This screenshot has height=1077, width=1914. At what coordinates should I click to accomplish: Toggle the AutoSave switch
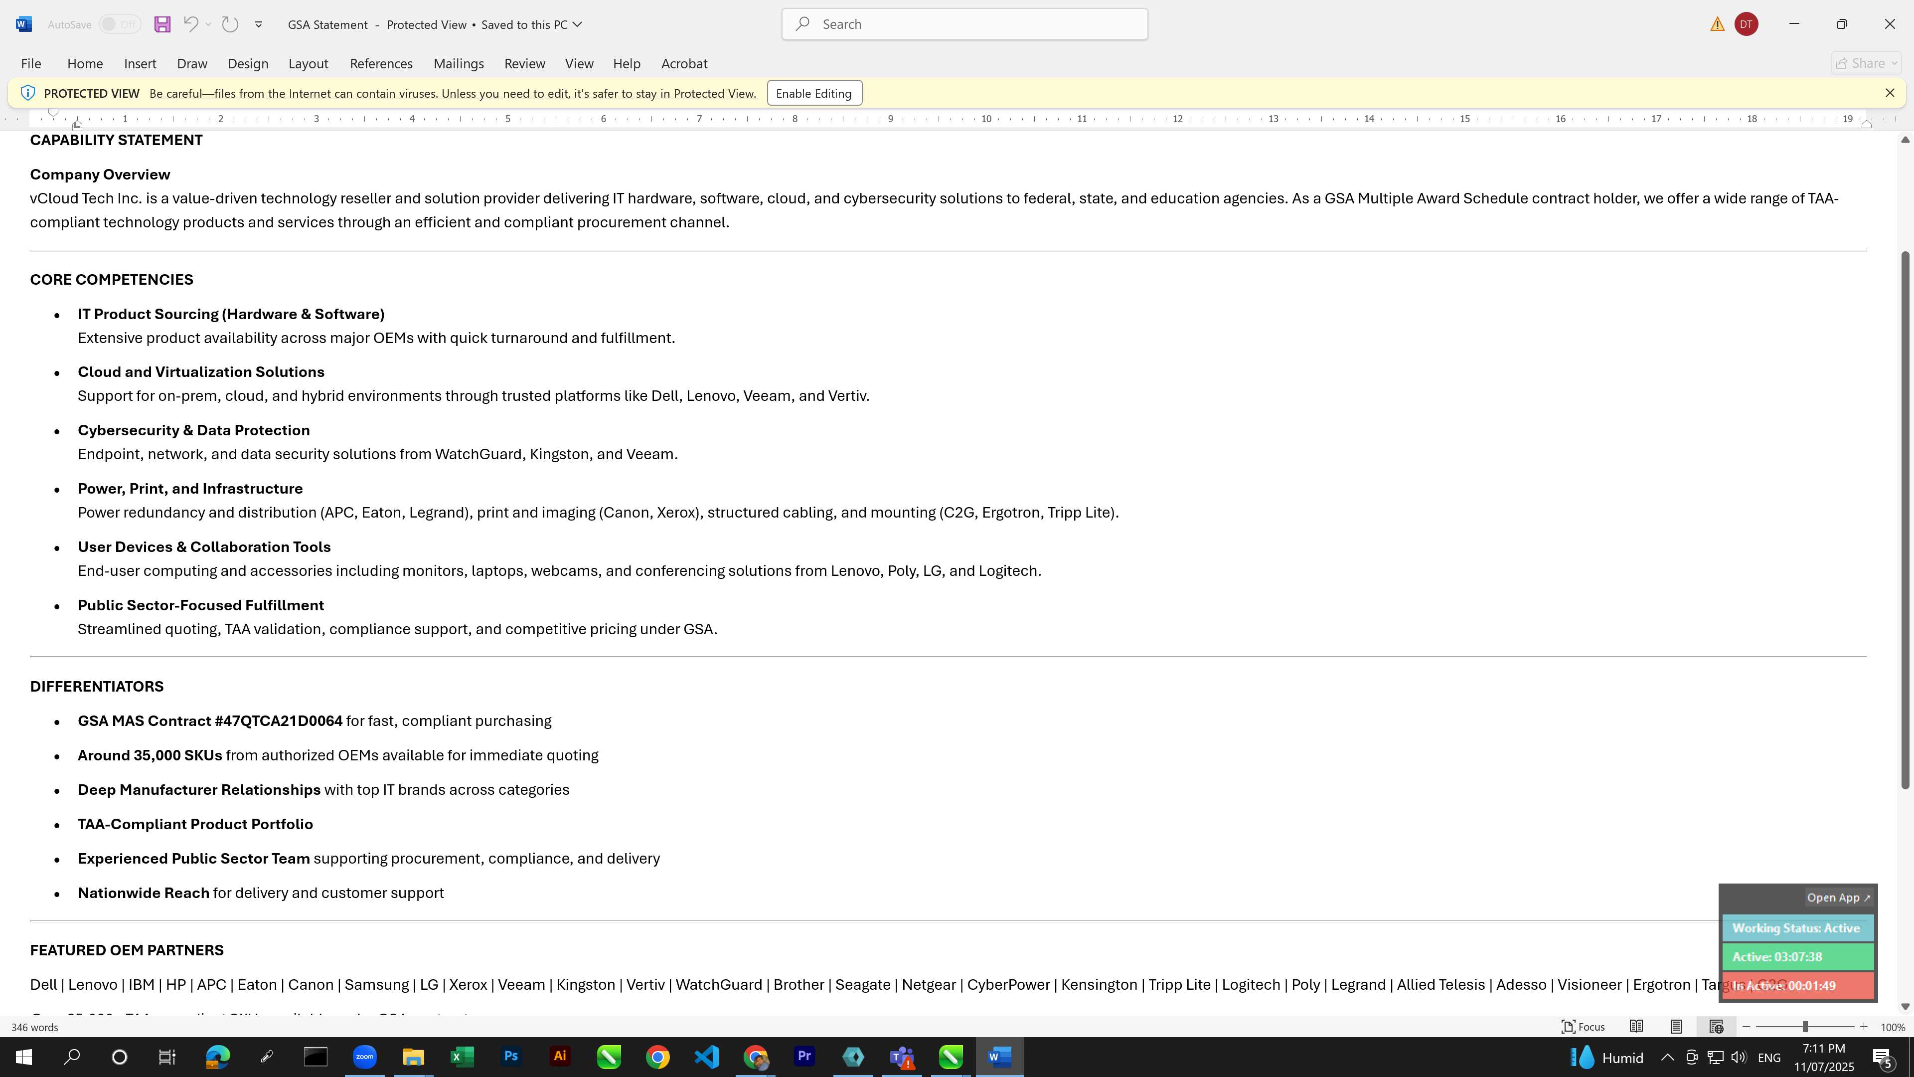pyautogui.click(x=120, y=24)
